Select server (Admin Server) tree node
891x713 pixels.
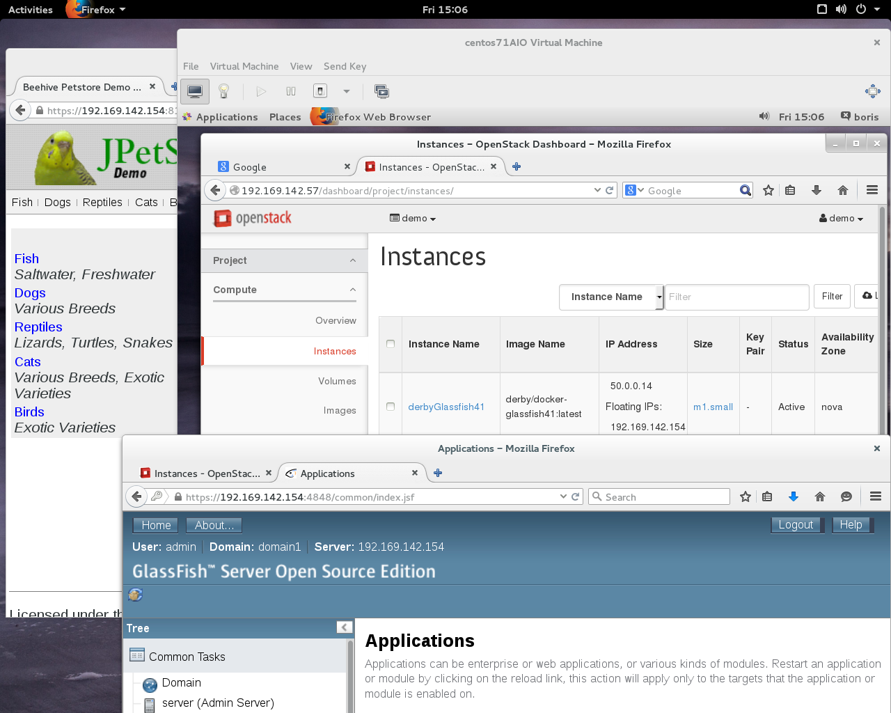[218, 703]
